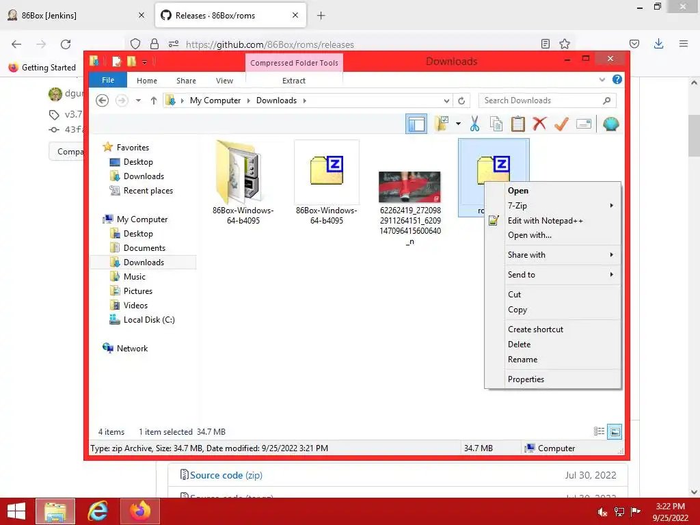Select Videos in the navigation tree
This screenshot has height=525, width=700.
point(135,306)
